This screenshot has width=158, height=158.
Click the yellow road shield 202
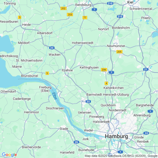coord(63,8)
